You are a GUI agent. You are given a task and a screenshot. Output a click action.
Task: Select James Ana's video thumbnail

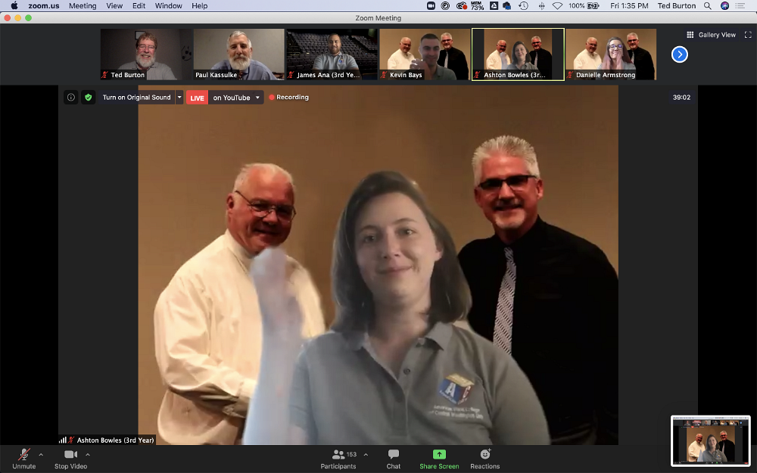click(x=332, y=54)
